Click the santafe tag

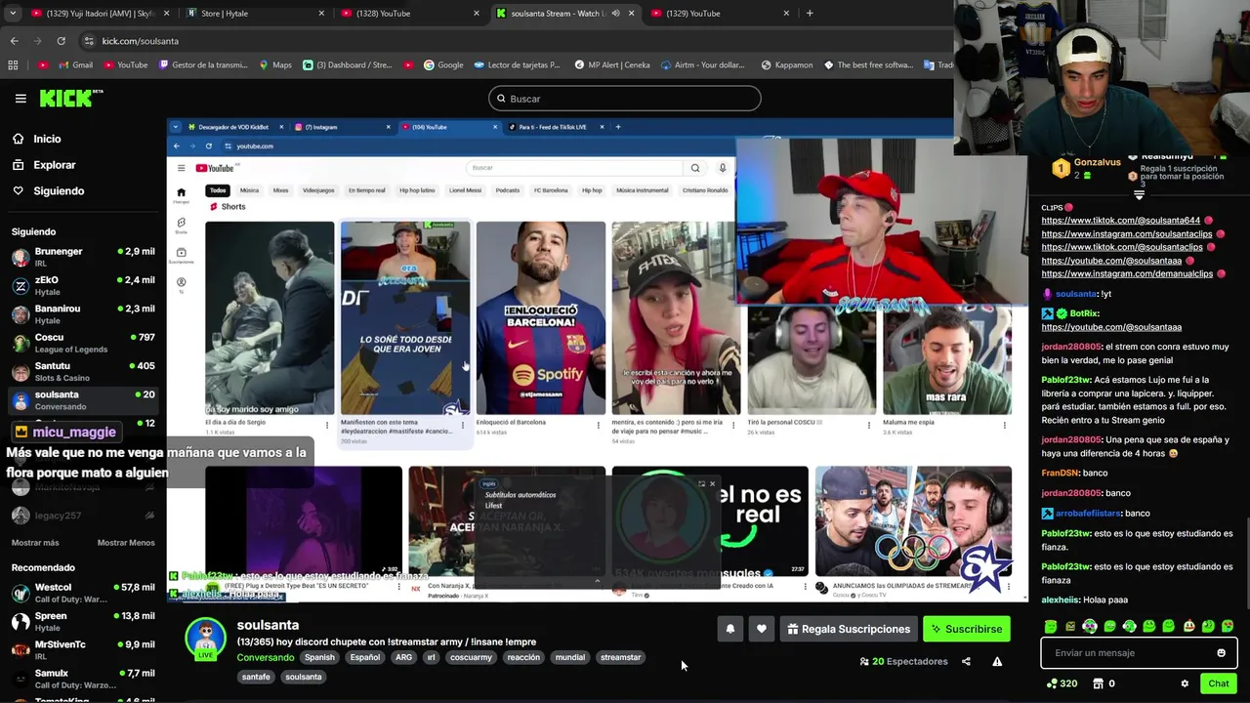coord(256,677)
